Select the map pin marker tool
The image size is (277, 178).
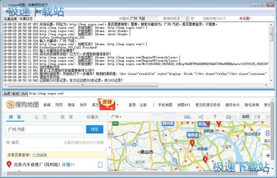(215, 117)
